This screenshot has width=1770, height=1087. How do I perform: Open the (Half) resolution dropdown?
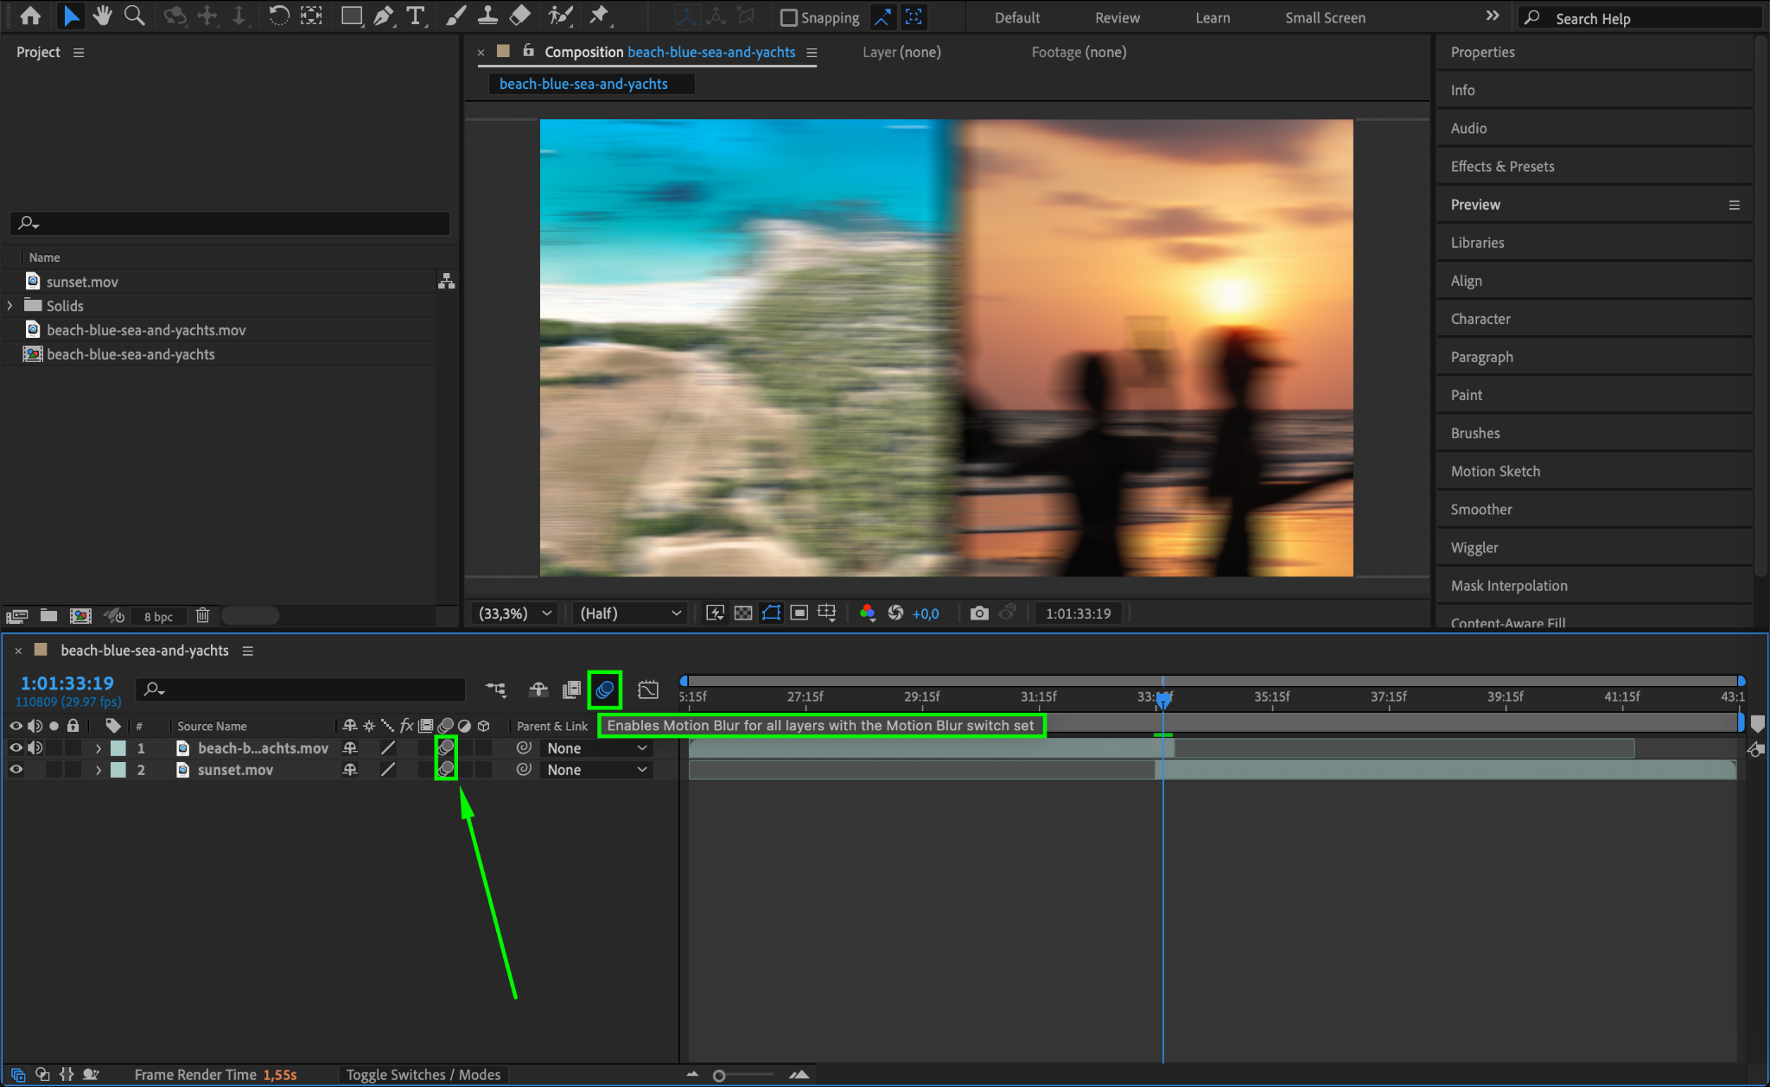[x=630, y=613]
